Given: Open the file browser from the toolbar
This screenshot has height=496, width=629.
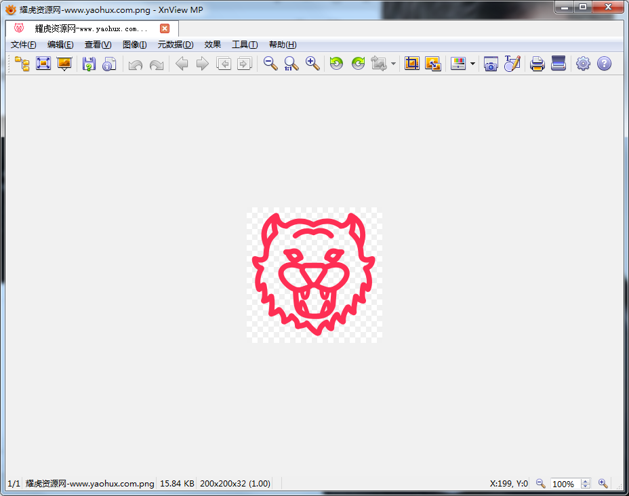Looking at the screenshot, I should (x=22, y=64).
